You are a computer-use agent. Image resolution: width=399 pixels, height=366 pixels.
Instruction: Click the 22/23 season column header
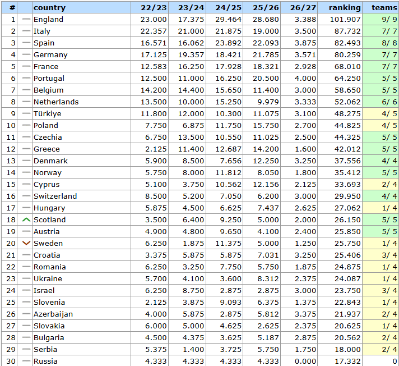point(154,8)
